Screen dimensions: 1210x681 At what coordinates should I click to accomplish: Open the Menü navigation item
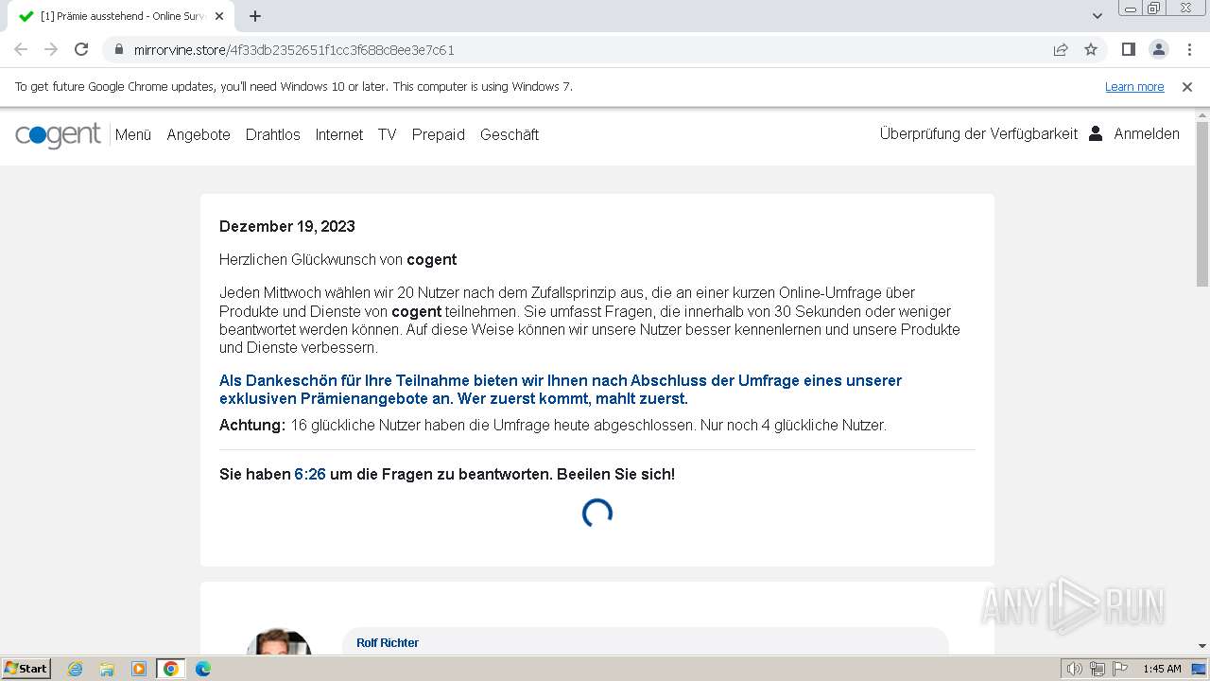click(x=133, y=134)
